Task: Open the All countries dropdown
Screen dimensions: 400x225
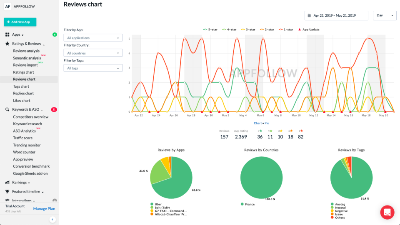Action: [x=93, y=53]
